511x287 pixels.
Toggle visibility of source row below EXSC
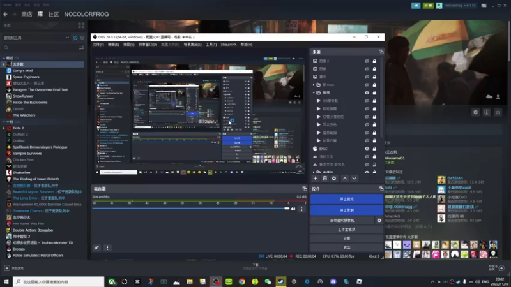pyautogui.click(x=367, y=156)
